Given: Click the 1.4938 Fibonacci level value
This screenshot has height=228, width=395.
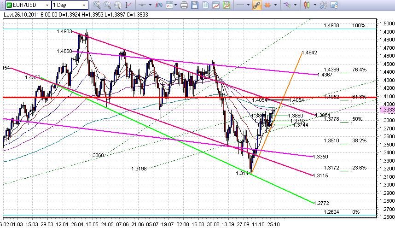Looking at the screenshot, I should [x=331, y=25].
